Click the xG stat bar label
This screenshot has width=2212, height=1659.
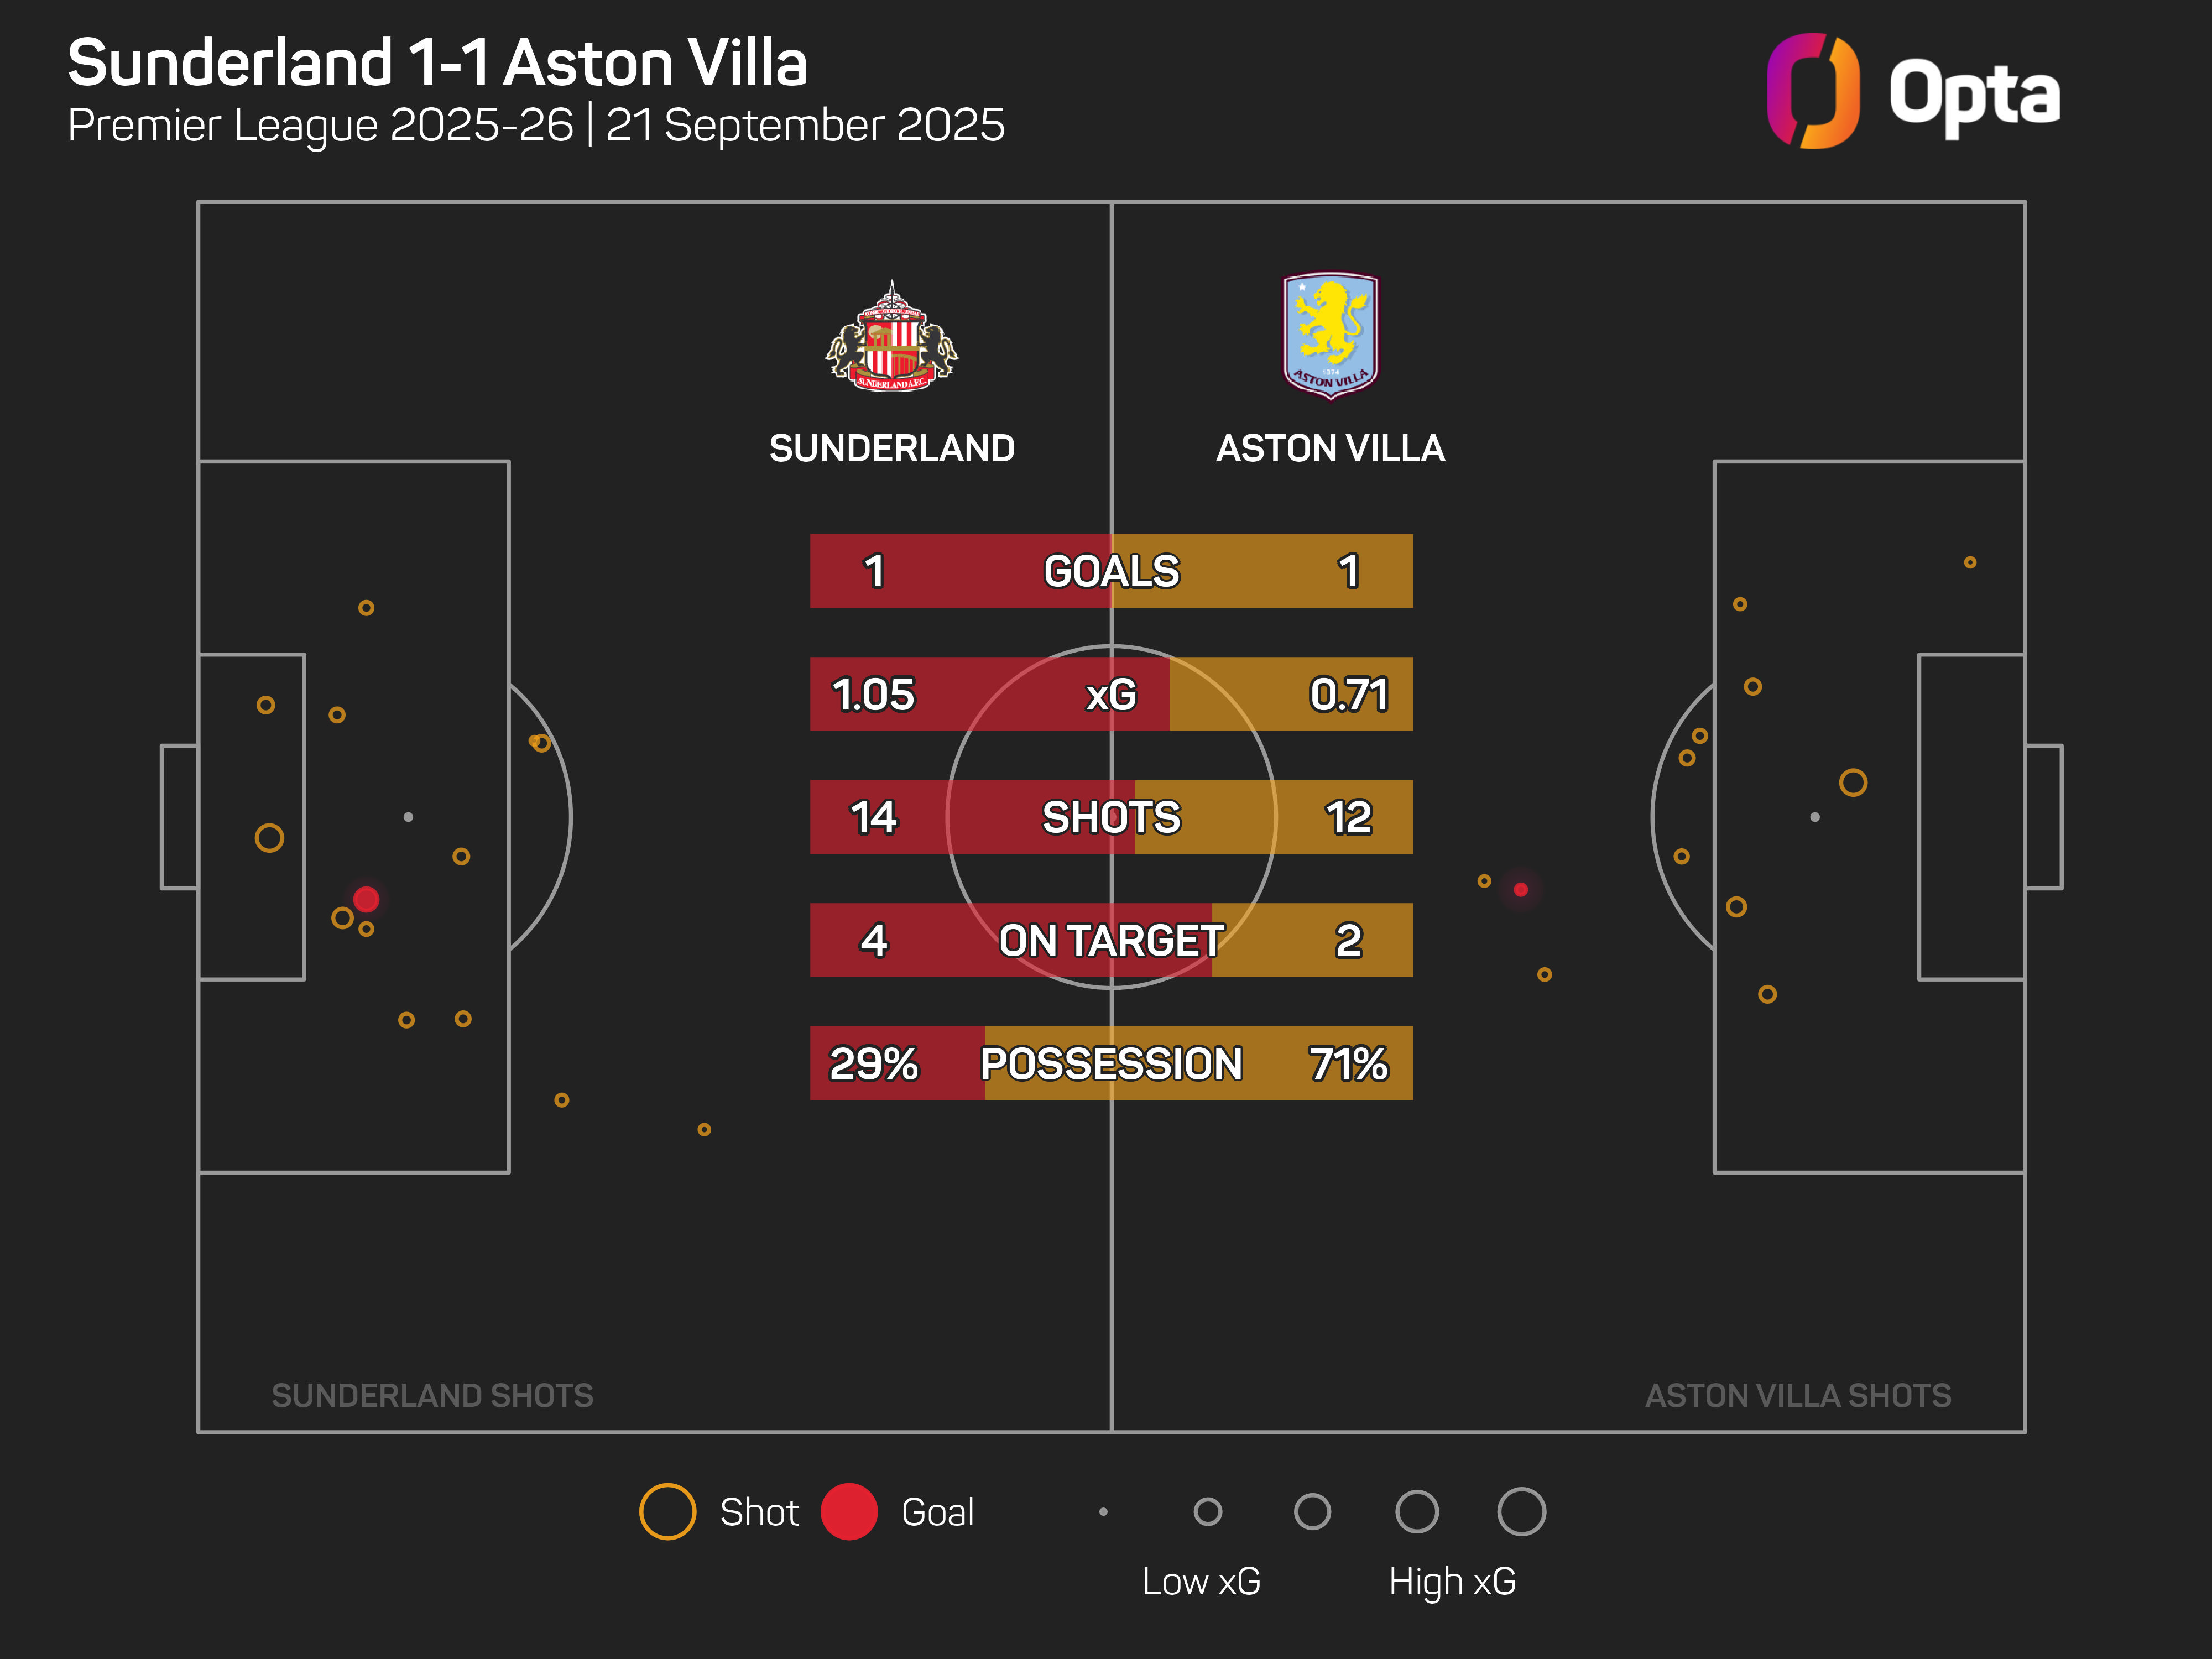tap(1111, 694)
